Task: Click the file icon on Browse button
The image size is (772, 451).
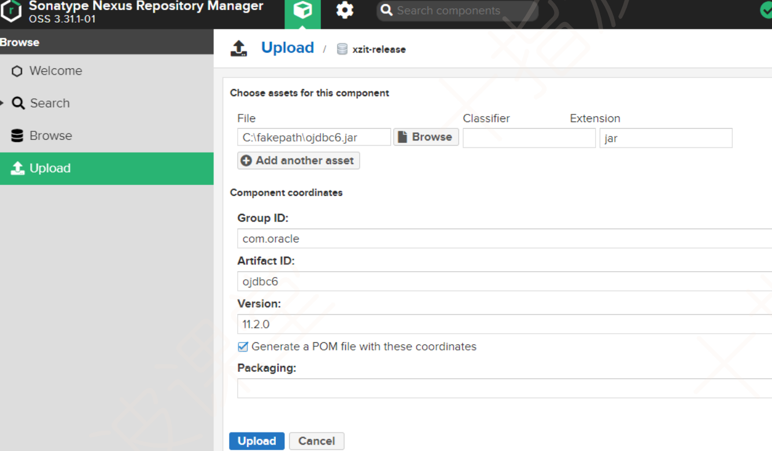Action: point(402,137)
